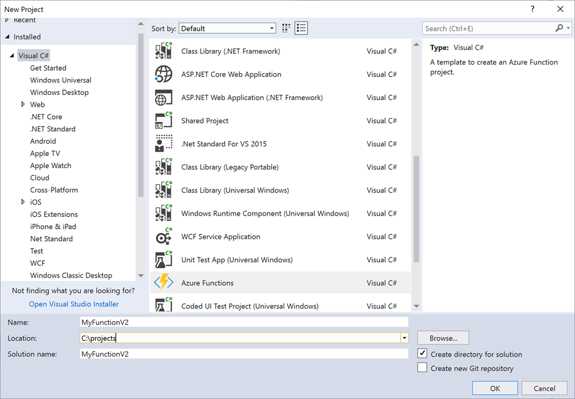Click the template list scrollbar thumb
This screenshot has width=575, height=399.
coord(416,209)
